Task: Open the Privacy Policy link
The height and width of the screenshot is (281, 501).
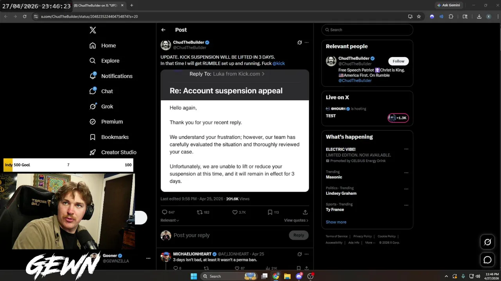Action: pos(362,236)
